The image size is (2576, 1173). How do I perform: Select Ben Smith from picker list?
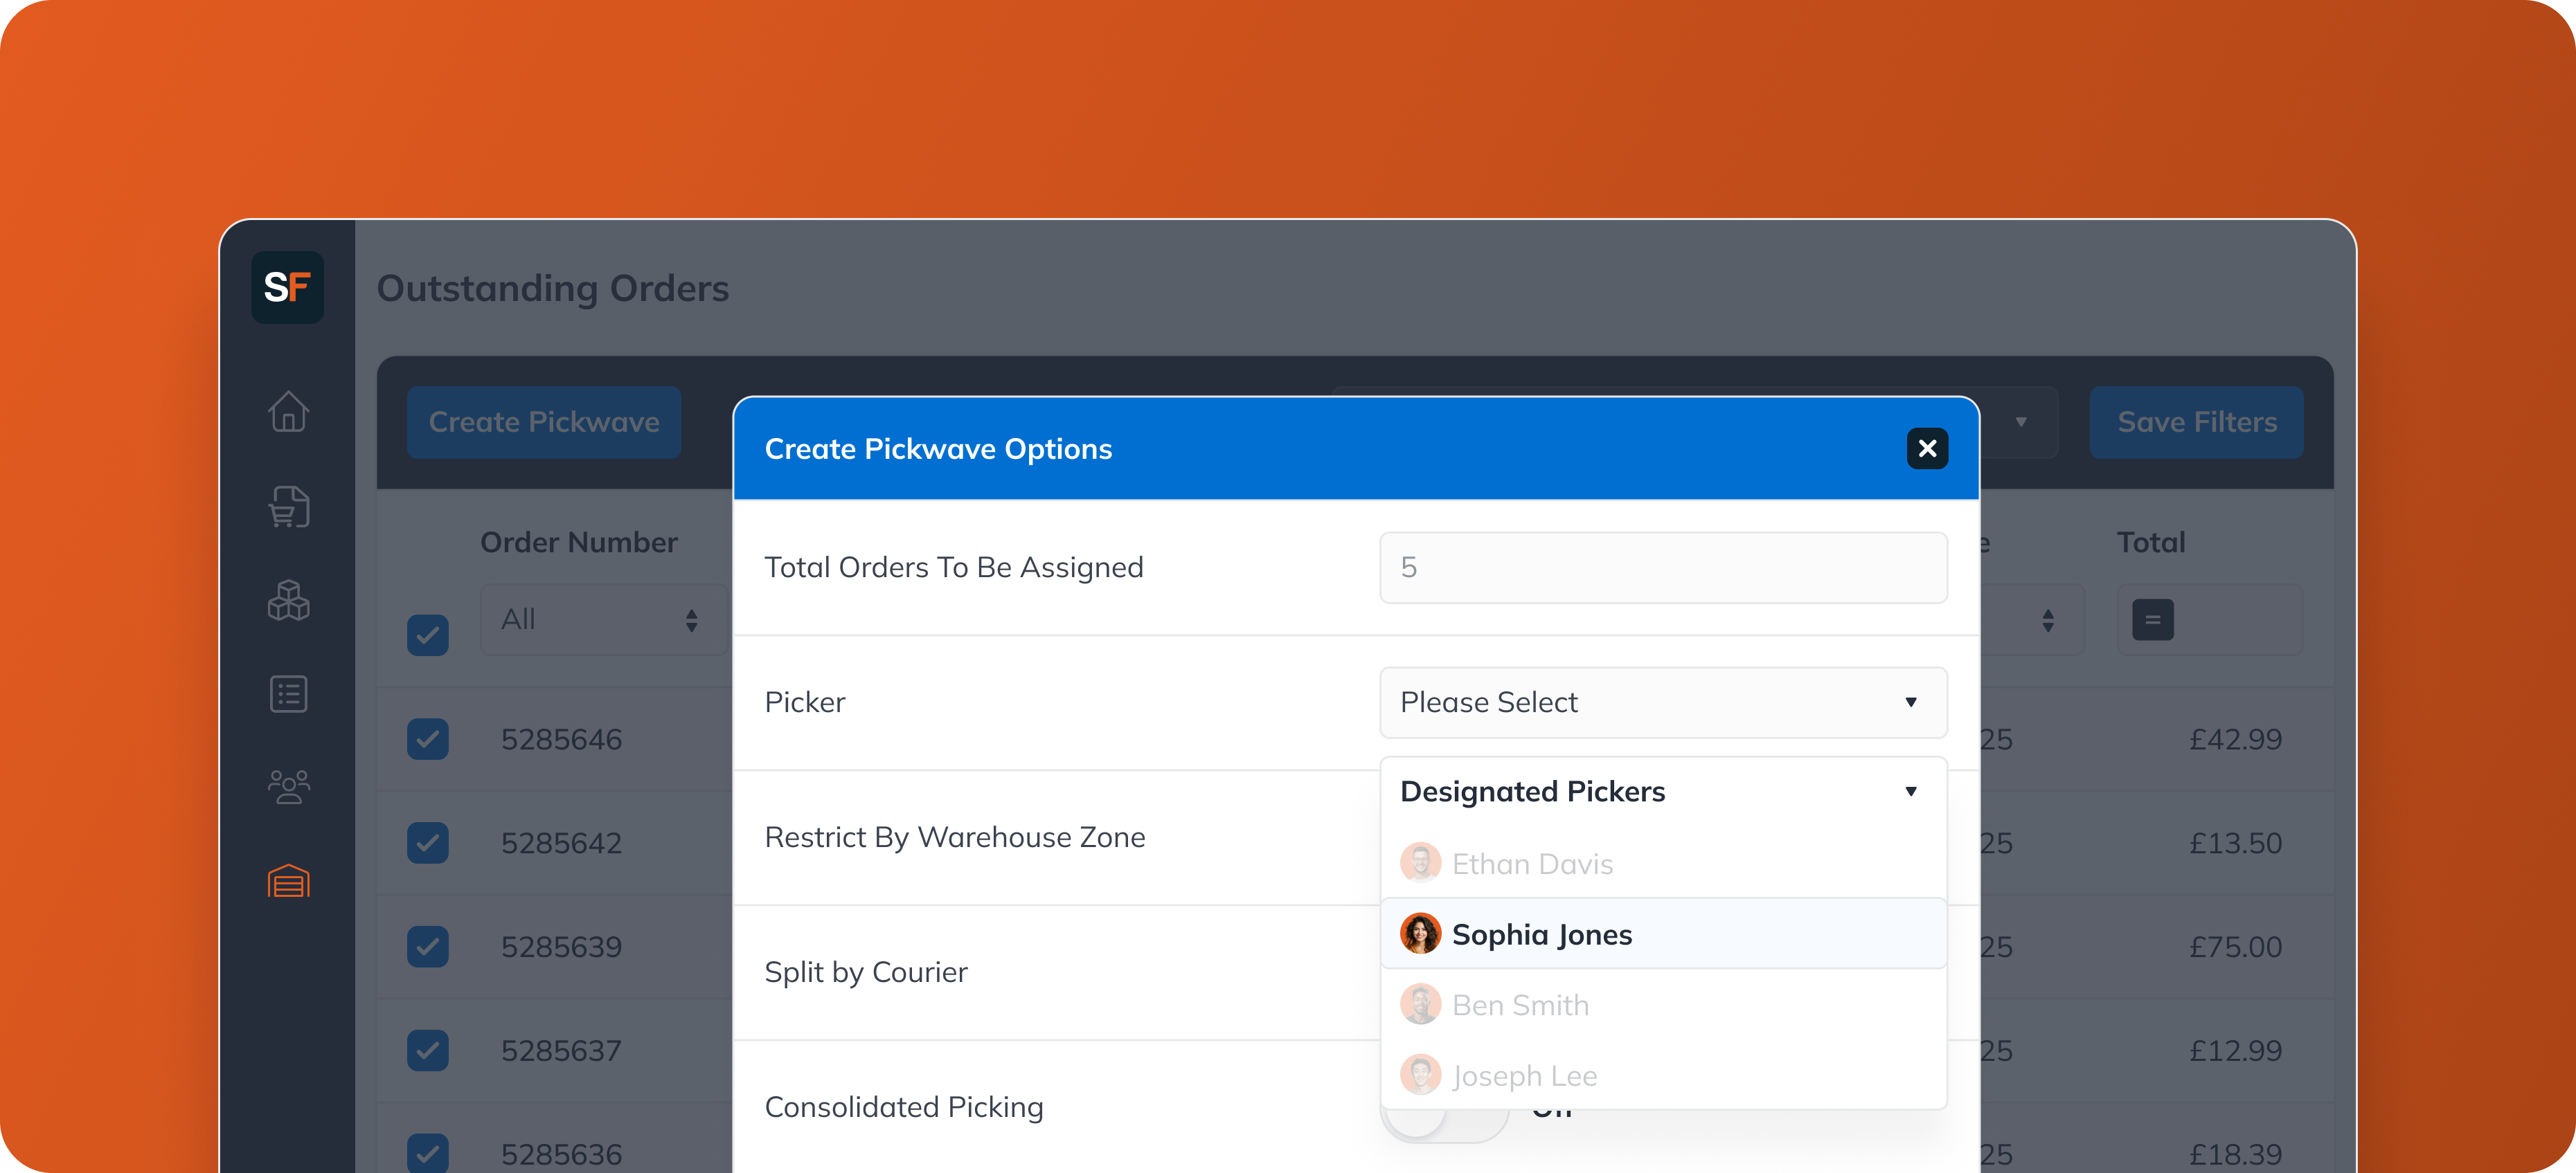pyautogui.click(x=1520, y=1005)
